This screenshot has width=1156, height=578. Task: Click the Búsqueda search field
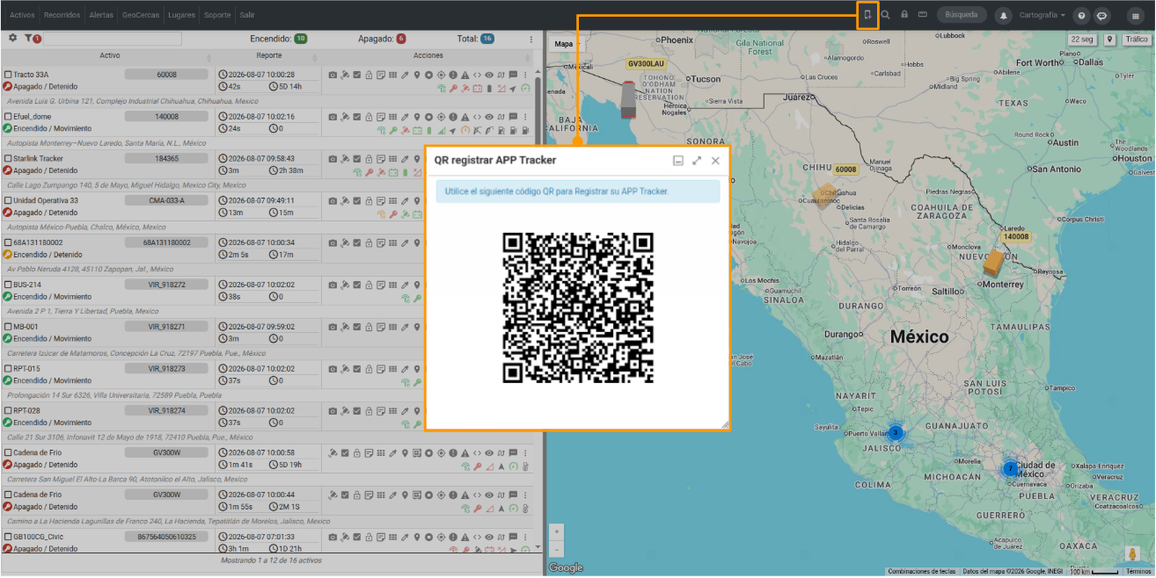tap(961, 16)
